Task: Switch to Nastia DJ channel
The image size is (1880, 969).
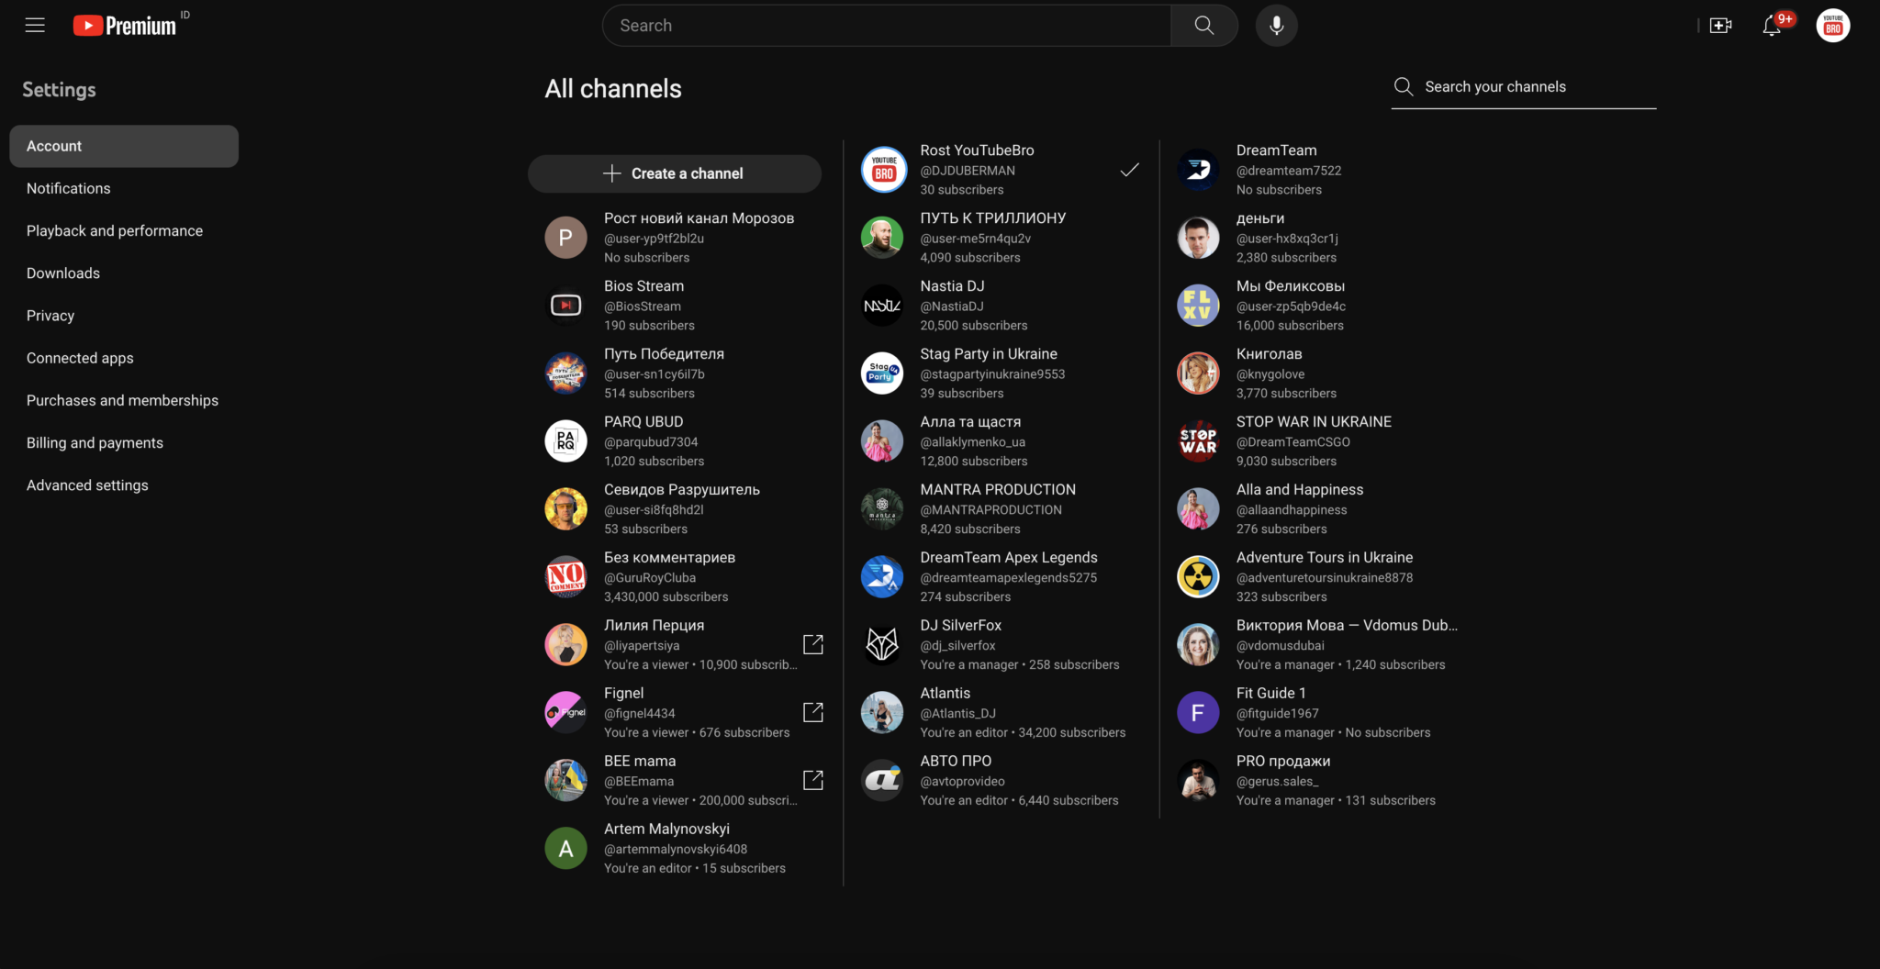Action: pyautogui.click(x=952, y=306)
